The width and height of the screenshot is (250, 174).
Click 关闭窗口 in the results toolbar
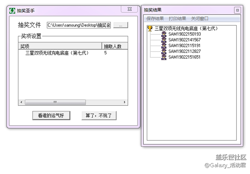click(x=200, y=18)
